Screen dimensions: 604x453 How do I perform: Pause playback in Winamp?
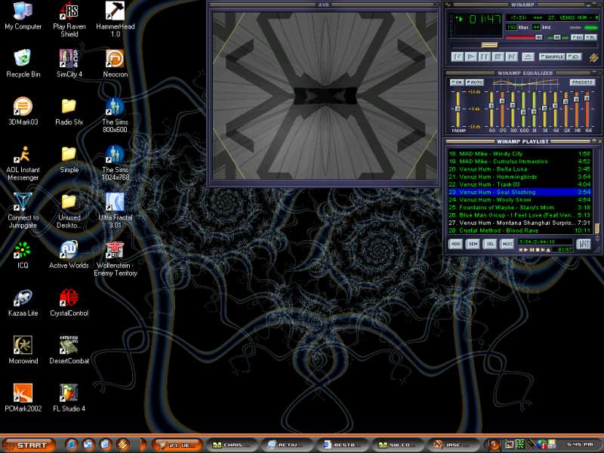point(485,57)
